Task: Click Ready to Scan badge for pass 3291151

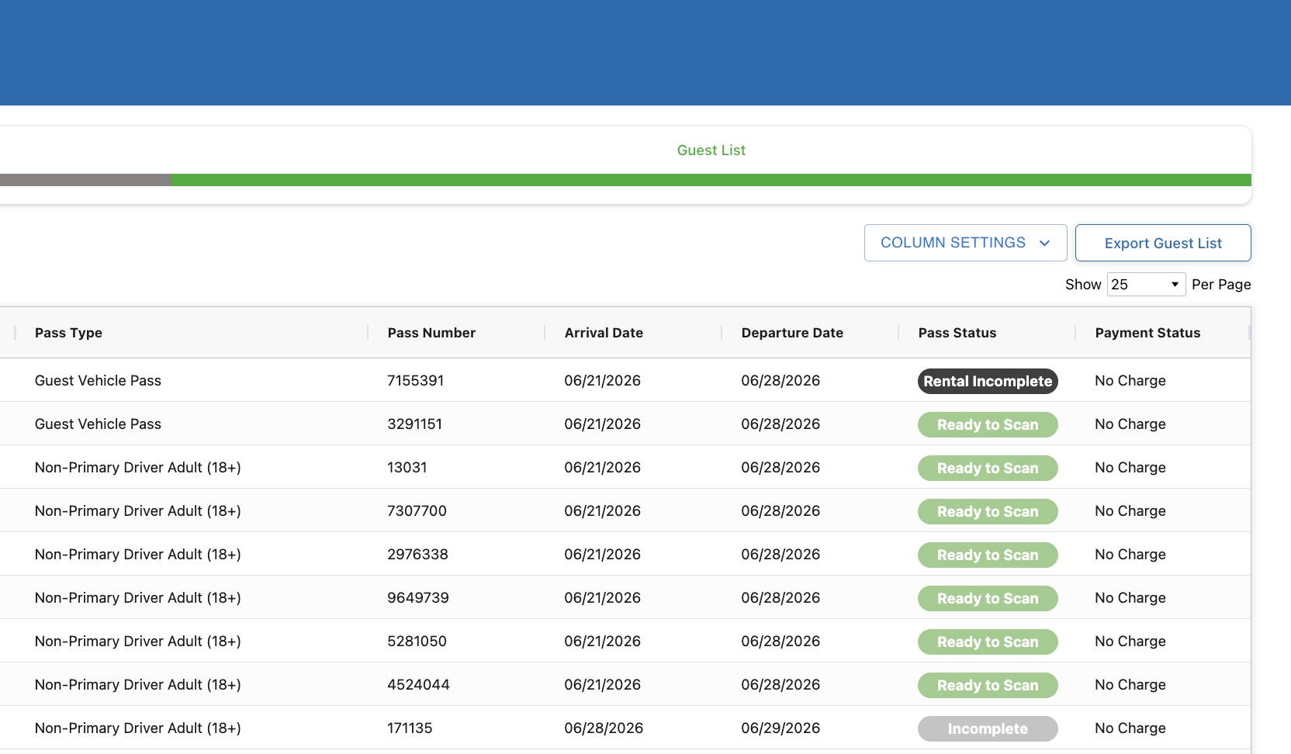Action: pyautogui.click(x=988, y=424)
